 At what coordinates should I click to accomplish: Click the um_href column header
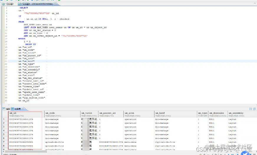tap(176, 114)
